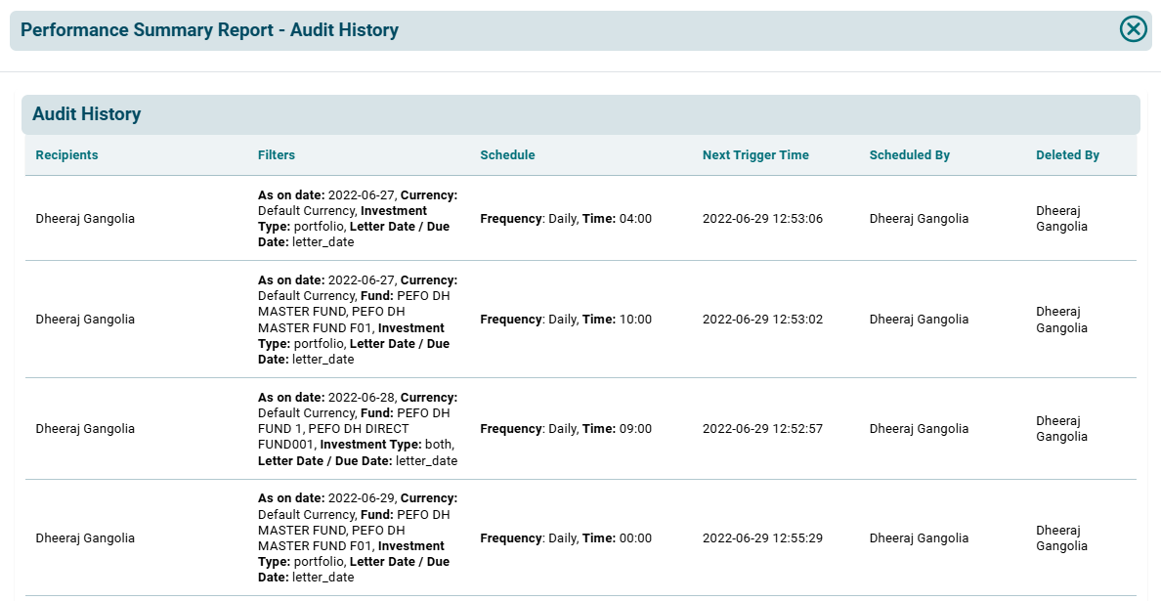Select next trigger time 2022-06-29 12:53:02
Viewport: 1161px width, 601px height.
pyautogui.click(x=762, y=320)
